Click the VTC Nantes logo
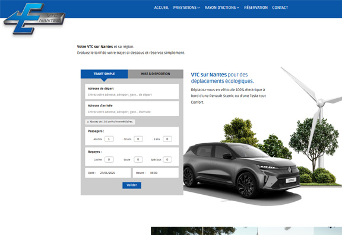Image resolution: width=342 pixels, height=235 pixels. [34, 19]
